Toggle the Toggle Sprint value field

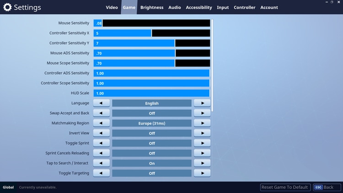click(152, 143)
